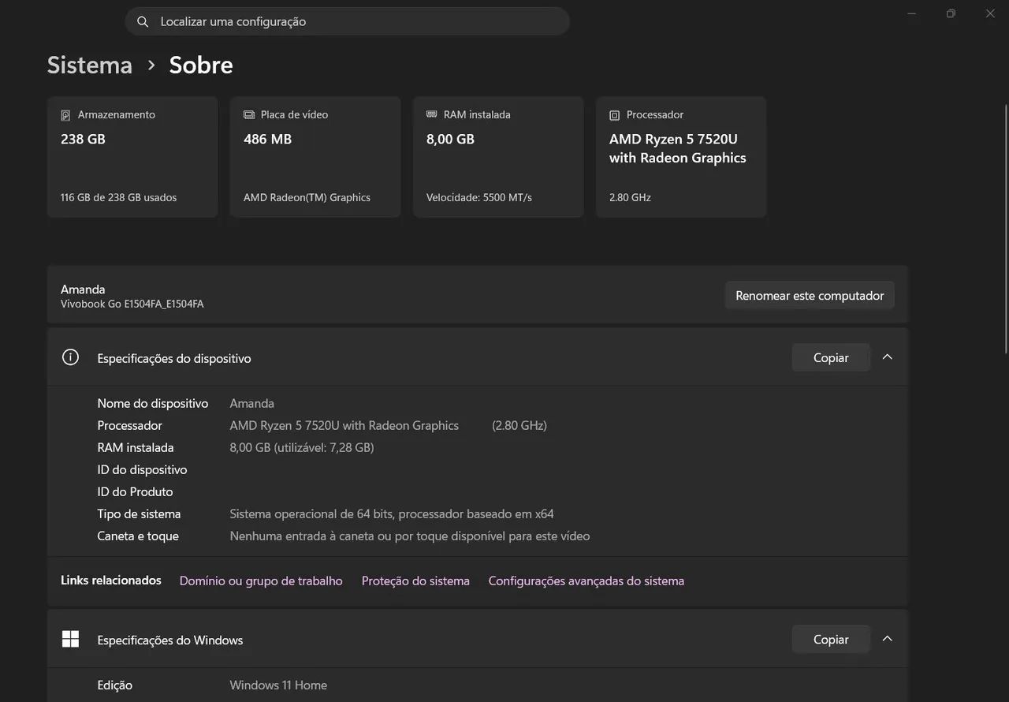This screenshot has width=1009, height=702.
Task: Click the Velocidade: 5500 MT/s text
Action: pos(479,197)
